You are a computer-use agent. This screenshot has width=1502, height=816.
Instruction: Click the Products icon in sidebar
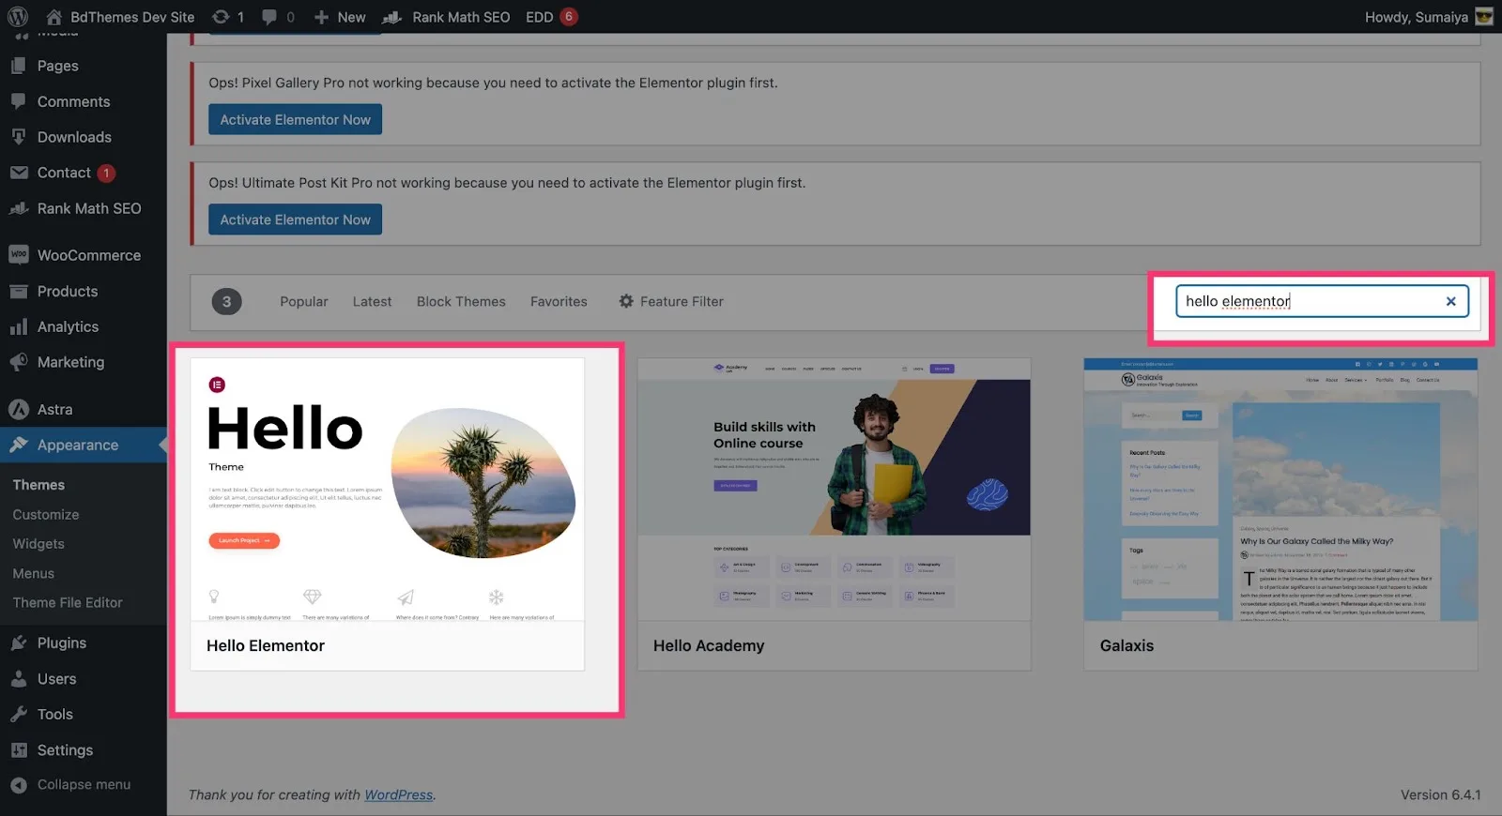click(19, 291)
